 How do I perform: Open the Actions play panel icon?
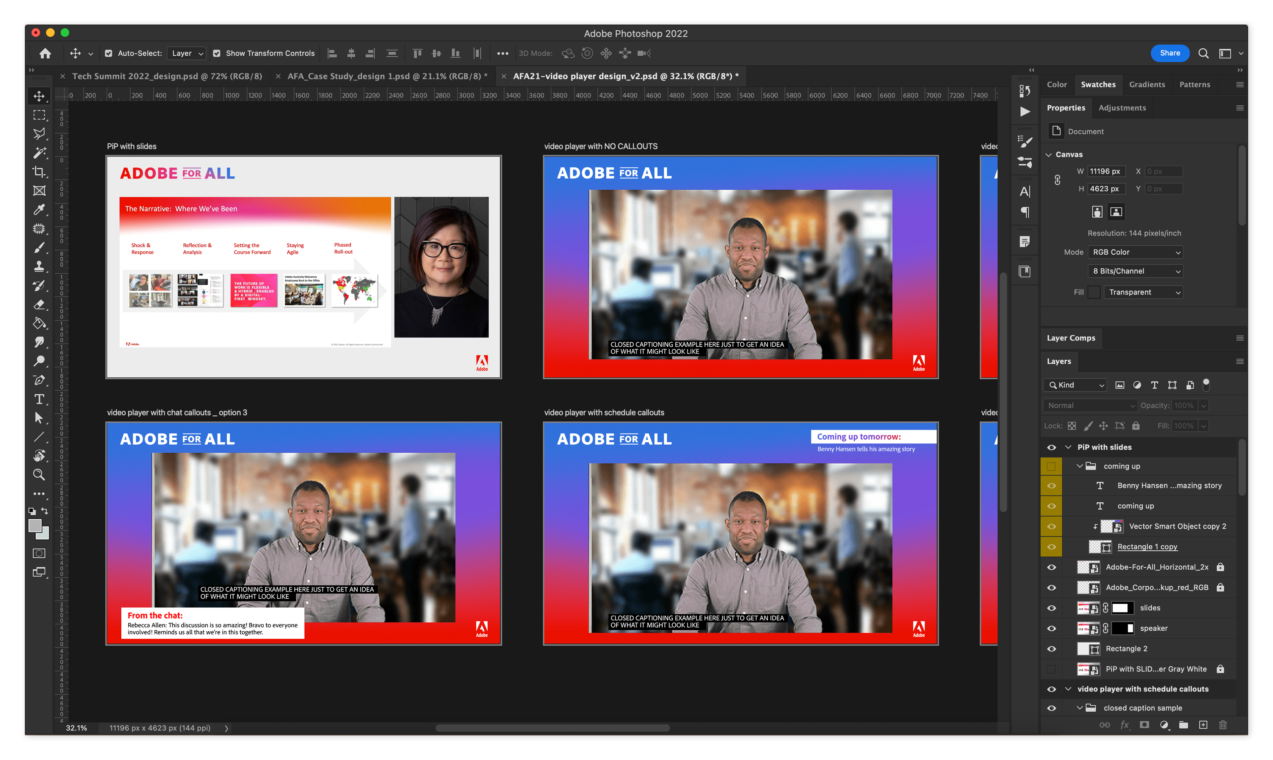tap(1024, 112)
